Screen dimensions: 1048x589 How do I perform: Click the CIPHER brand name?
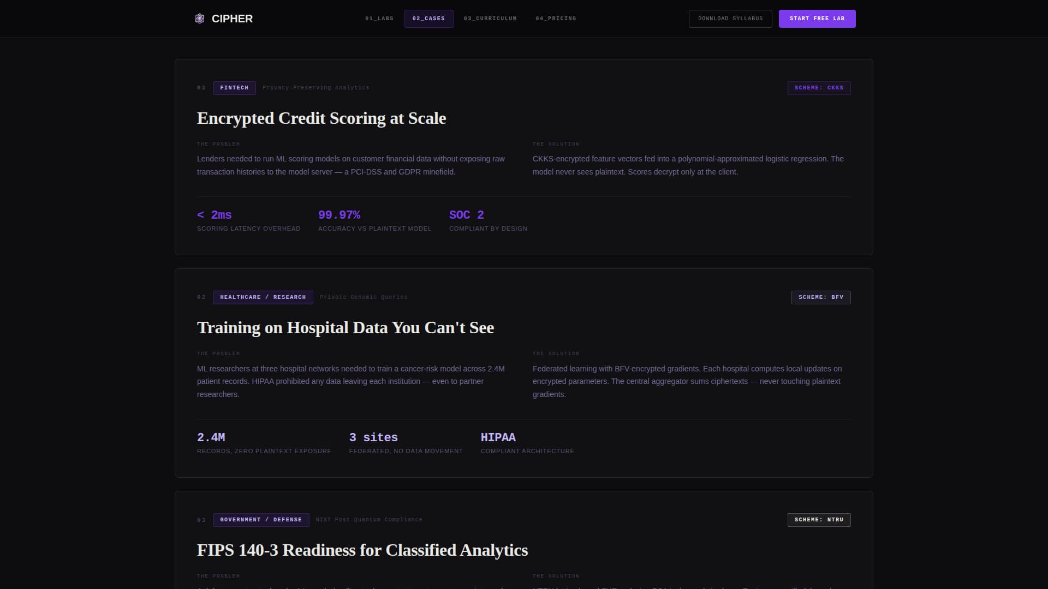pos(232,19)
